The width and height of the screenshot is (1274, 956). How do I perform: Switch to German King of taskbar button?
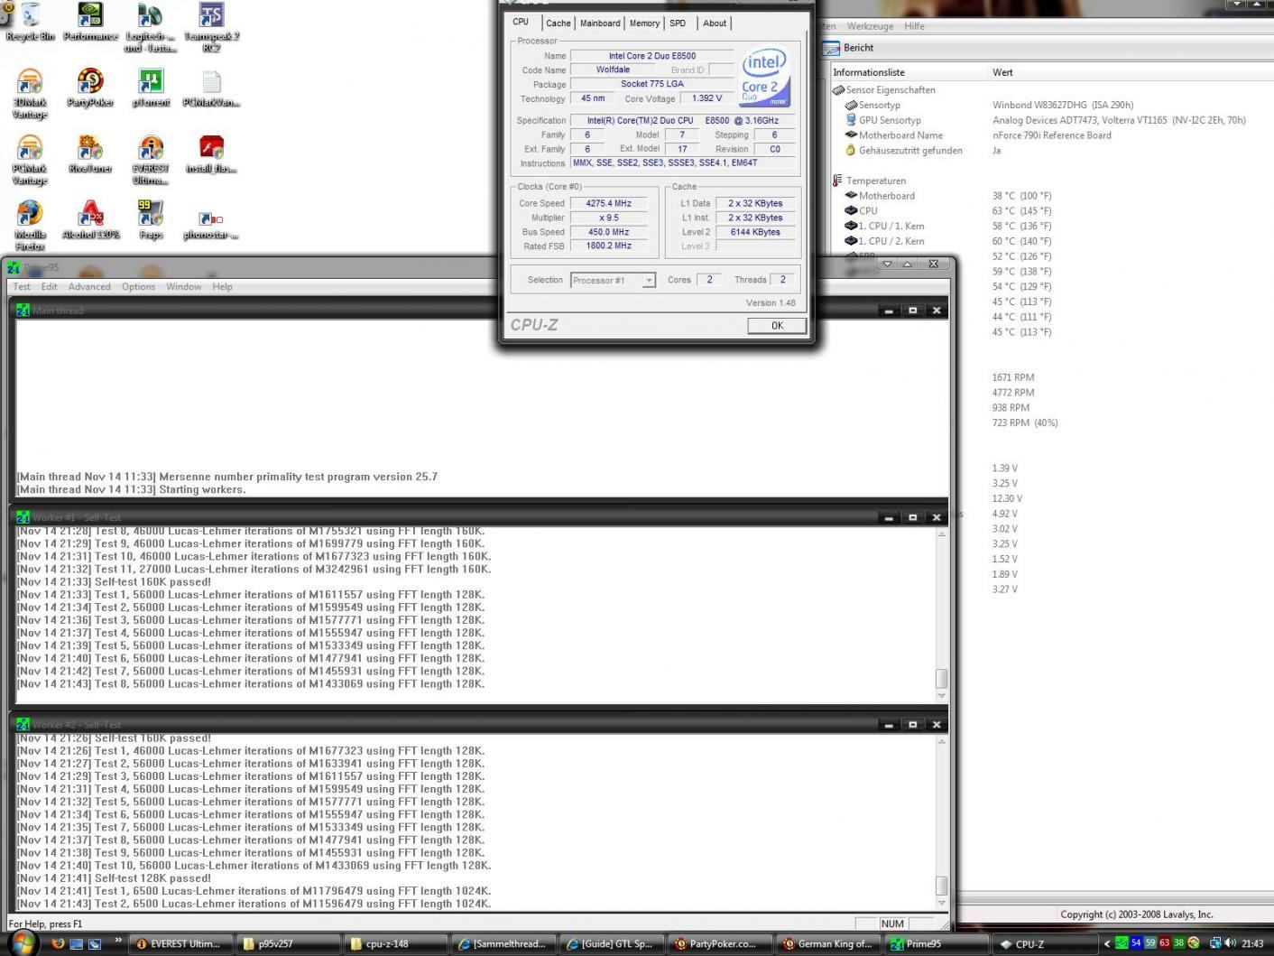click(x=826, y=944)
